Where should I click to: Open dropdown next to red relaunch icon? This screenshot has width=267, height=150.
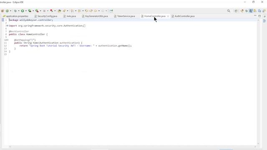55,11
